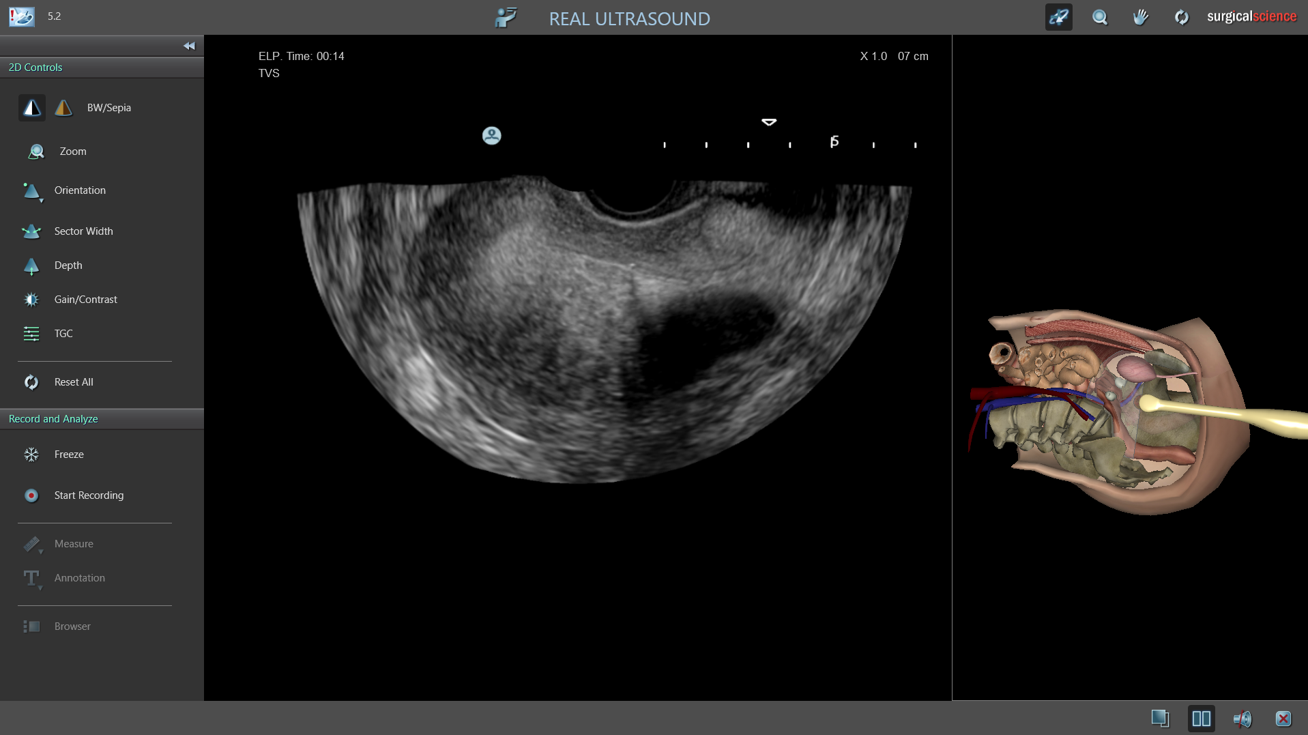Open the Depth control
1308x735 pixels.
click(x=32, y=265)
